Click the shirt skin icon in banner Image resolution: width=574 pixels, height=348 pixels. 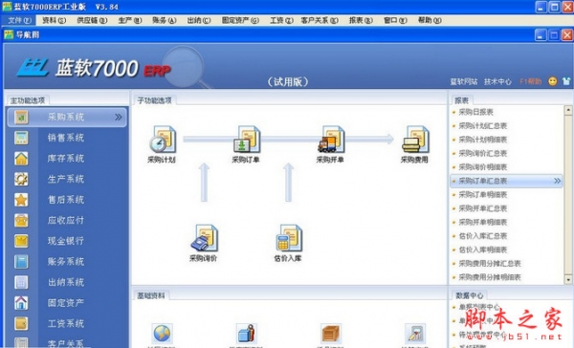(566, 81)
